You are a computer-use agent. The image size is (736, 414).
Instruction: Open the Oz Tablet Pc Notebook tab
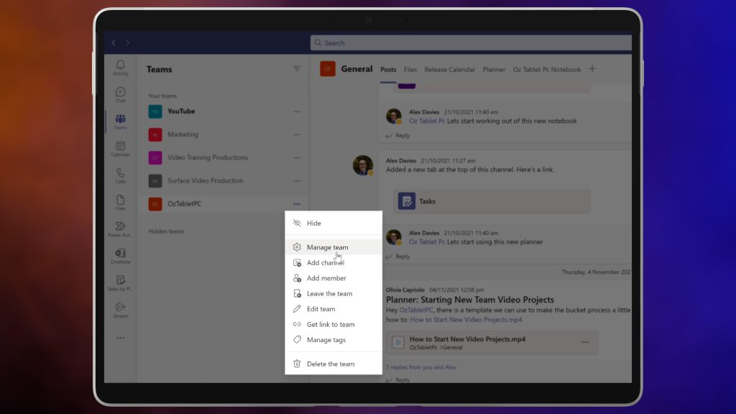point(547,70)
